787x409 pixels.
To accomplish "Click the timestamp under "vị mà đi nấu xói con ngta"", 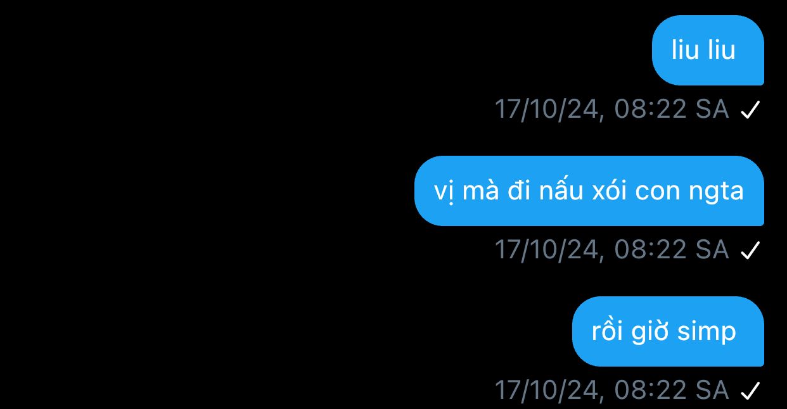I will pyautogui.click(x=611, y=250).
